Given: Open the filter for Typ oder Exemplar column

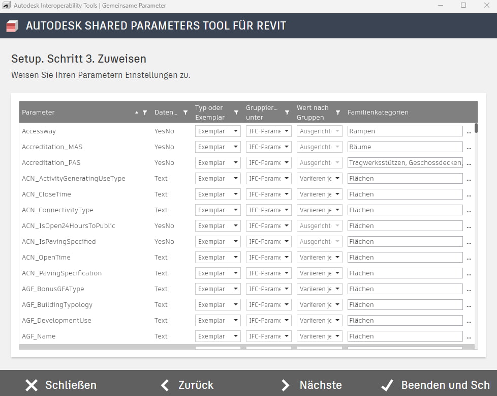Looking at the screenshot, I should click(x=236, y=112).
